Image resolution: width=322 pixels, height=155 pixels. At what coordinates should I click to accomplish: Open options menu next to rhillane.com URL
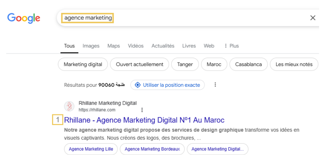click(x=142, y=110)
